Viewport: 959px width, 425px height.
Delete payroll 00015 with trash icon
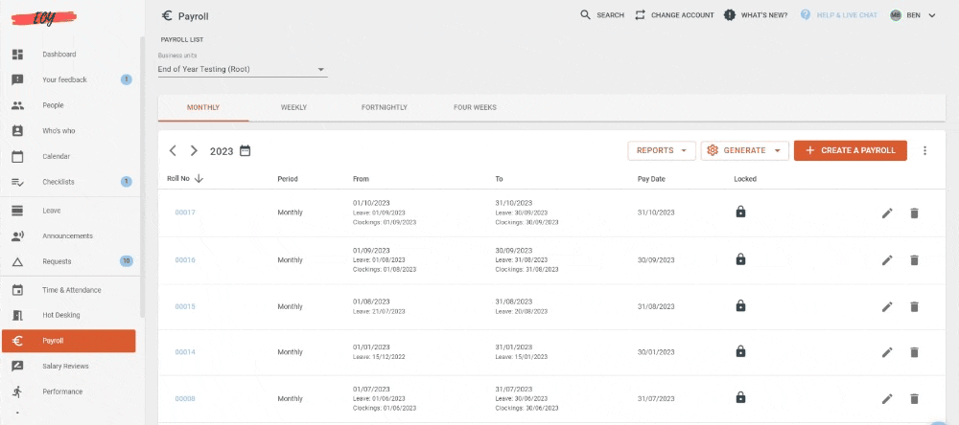click(914, 306)
